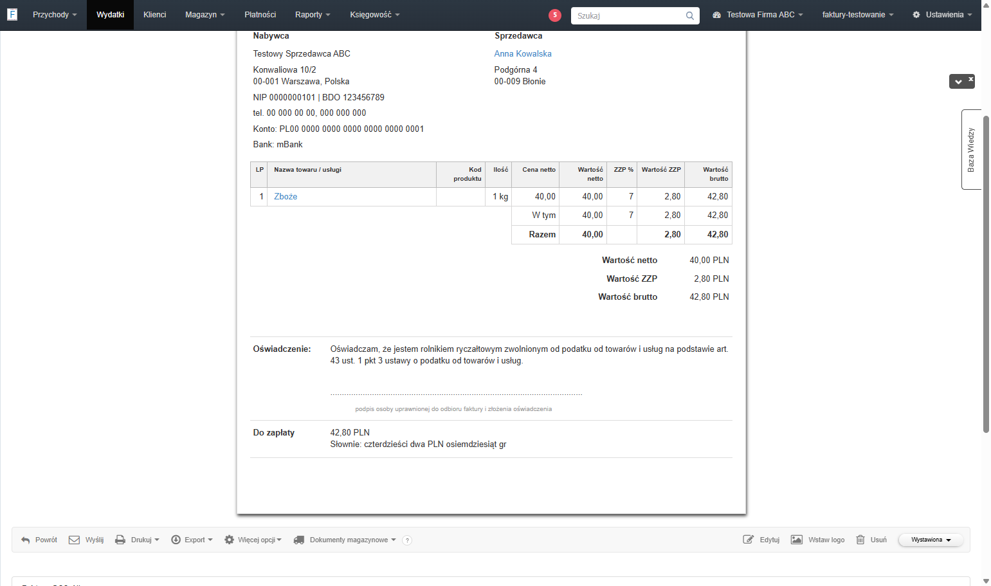Go to the Wydatki tab
Viewport: 991px width, 586px height.
click(x=110, y=15)
